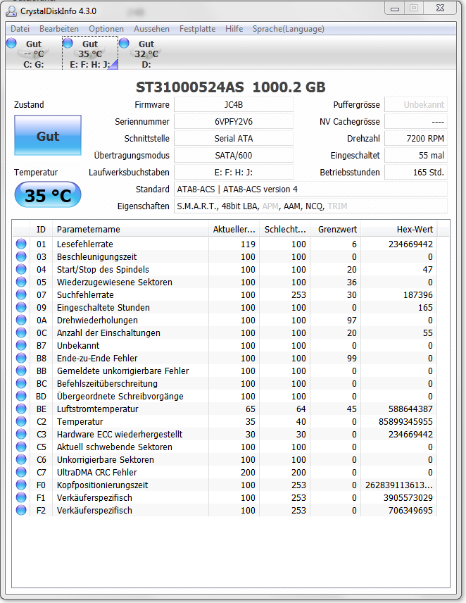Click the Laufwerksbuchstaben field

pyautogui.click(x=234, y=173)
